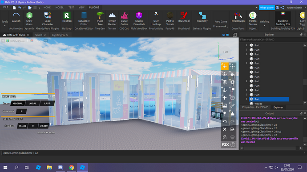
Task: Open the Welding dropdown
Action: (x=265, y=23)
